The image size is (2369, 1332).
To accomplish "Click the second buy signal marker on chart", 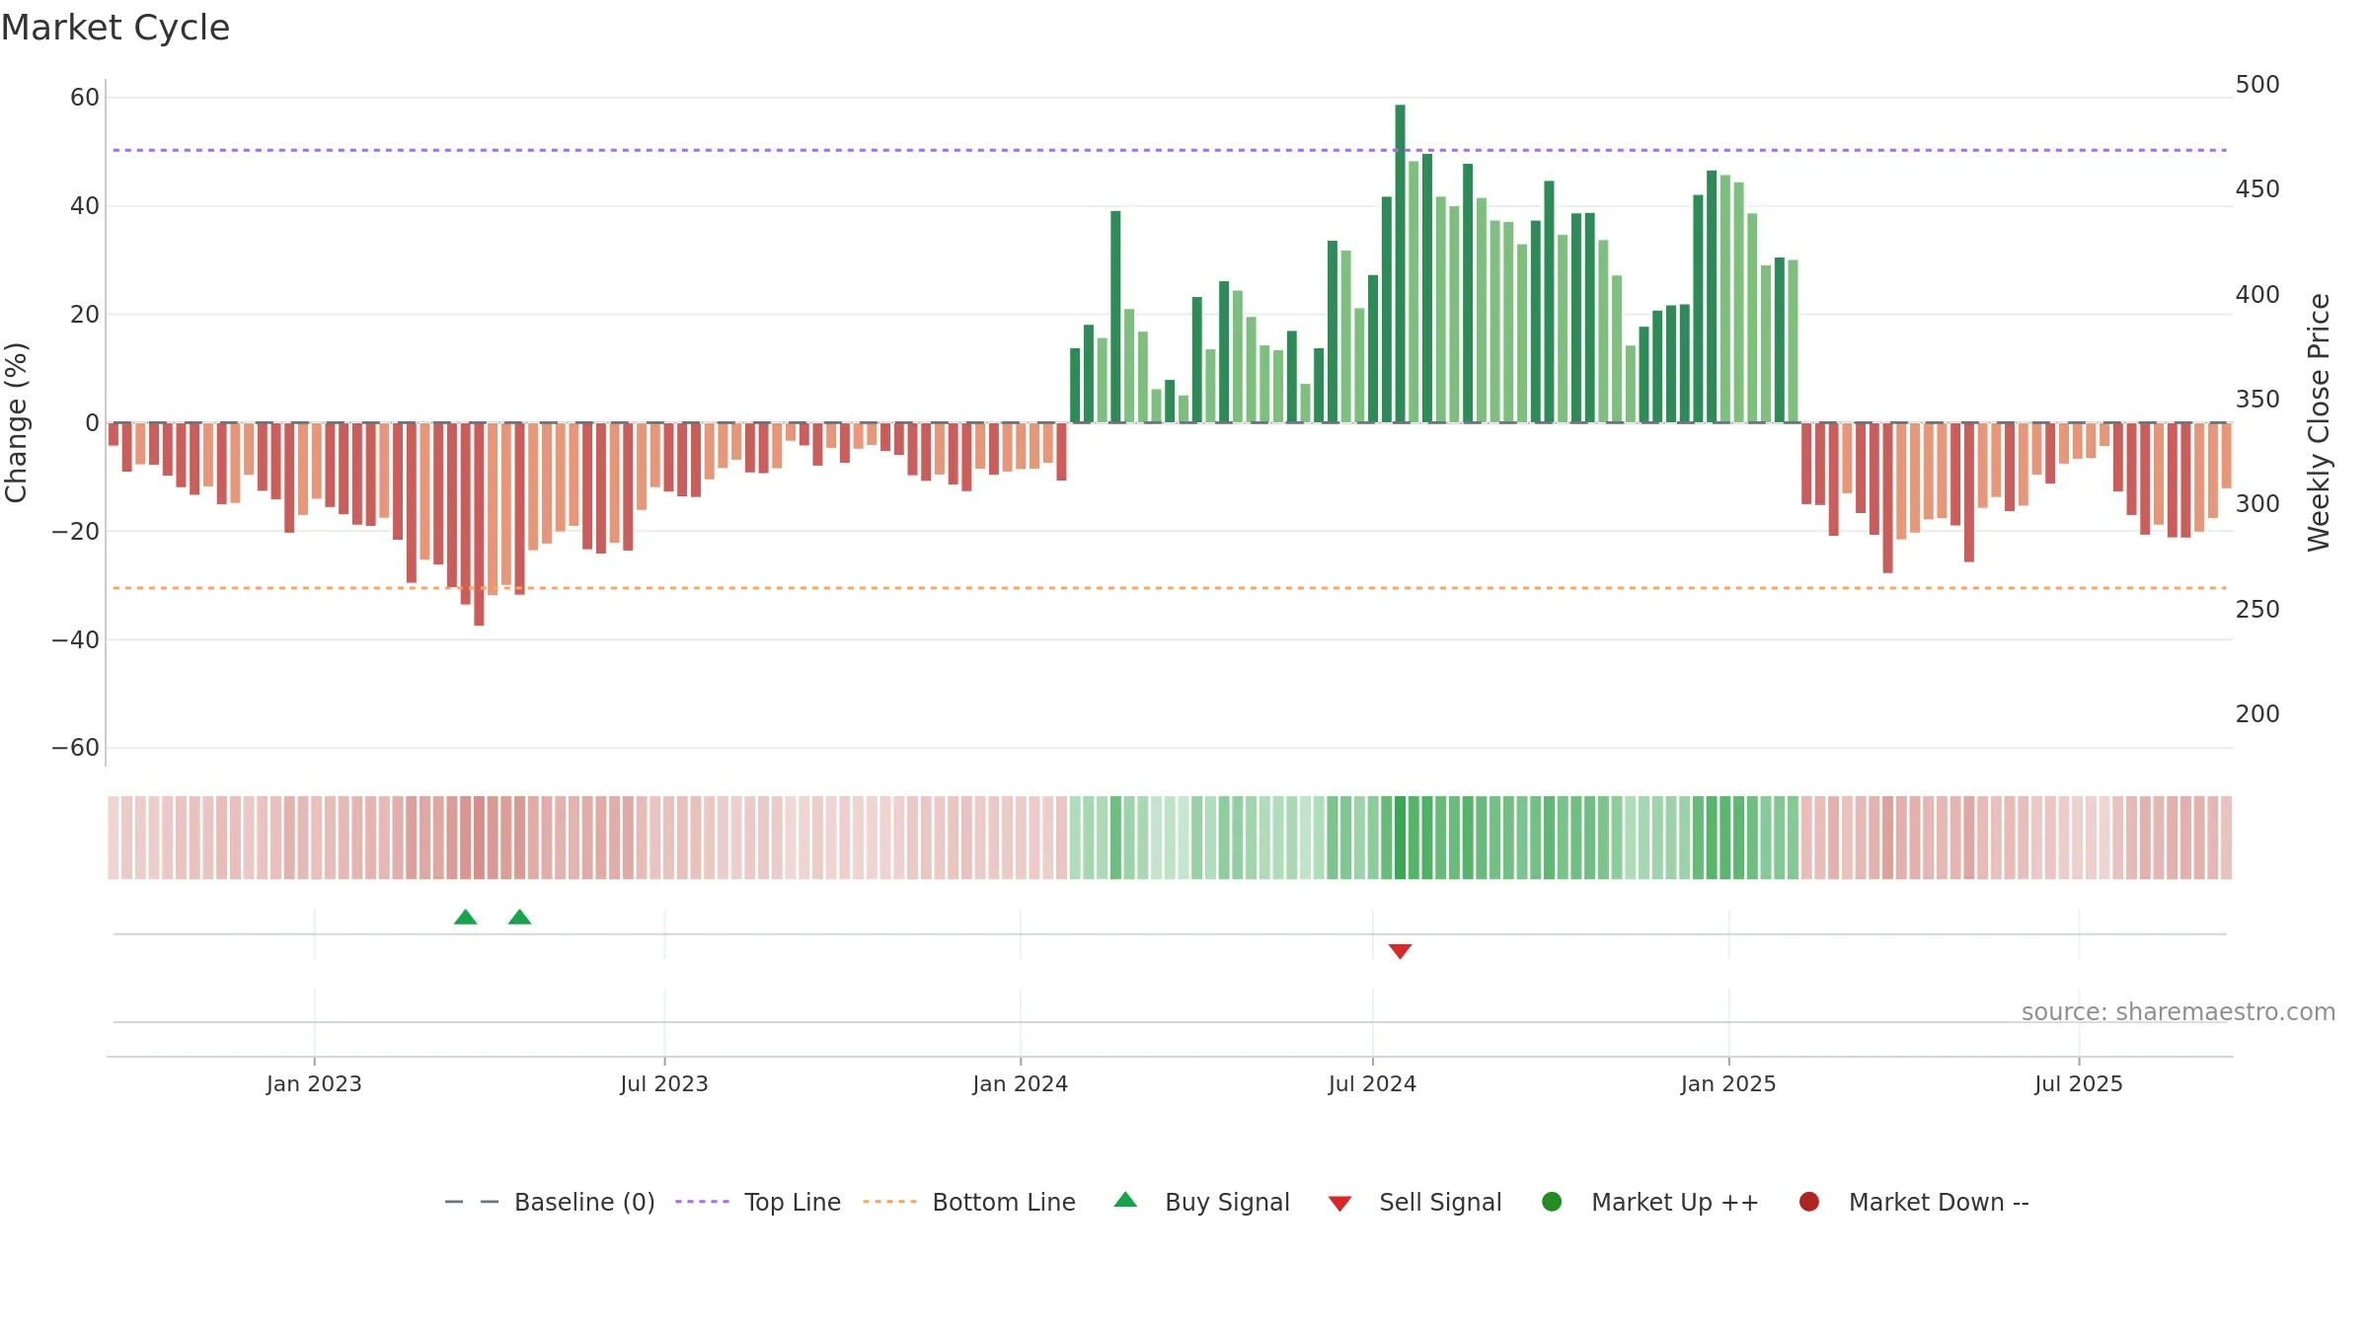I will [520, 918].
